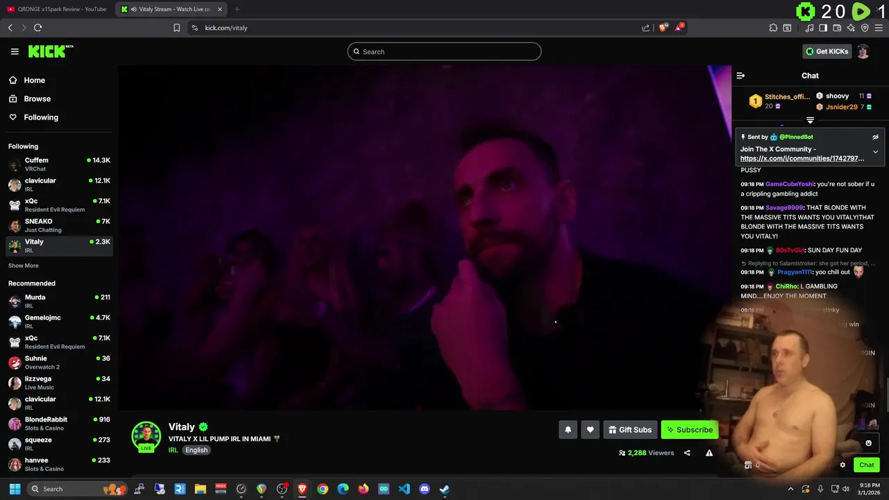Image resolution: width=889 pixels, height=500 pixels.
Task: Open browser main menu
Action: (879, 28)
